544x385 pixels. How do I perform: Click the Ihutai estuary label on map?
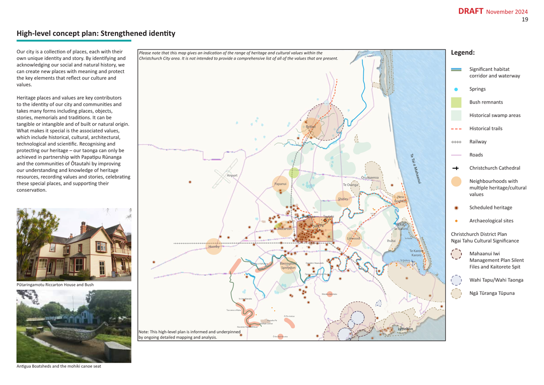[x=391, y=241]
